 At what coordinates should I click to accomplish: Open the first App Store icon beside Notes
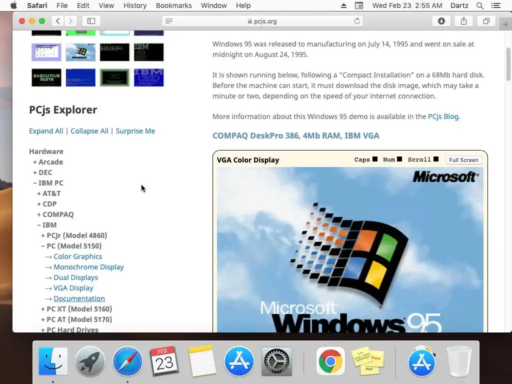[239, 361]
